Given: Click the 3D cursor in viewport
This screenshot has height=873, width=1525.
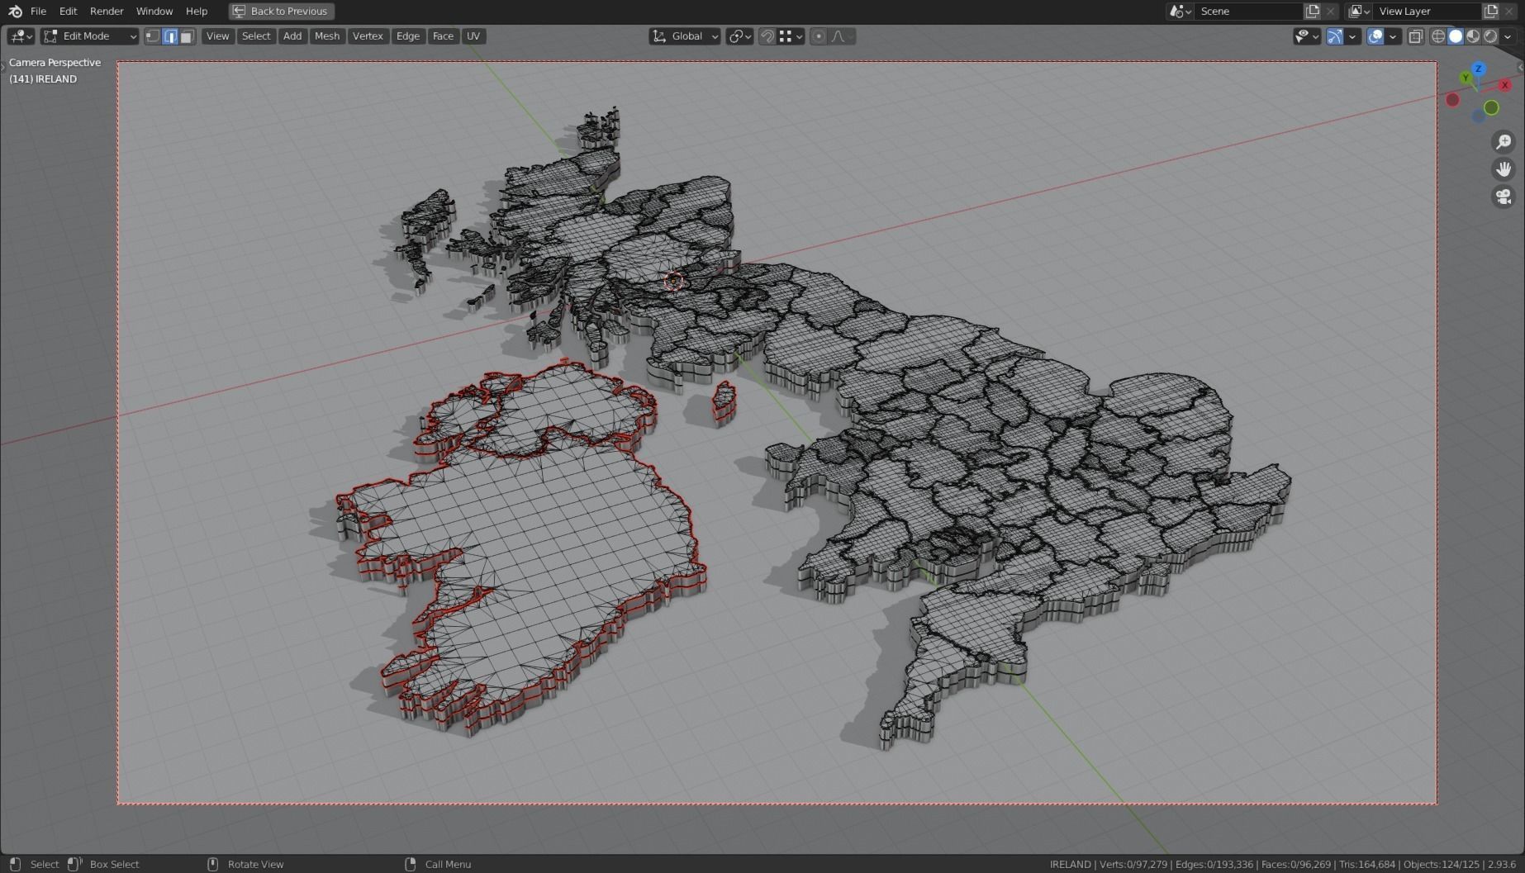Looking at the screenshot, I should coord(673,281).
